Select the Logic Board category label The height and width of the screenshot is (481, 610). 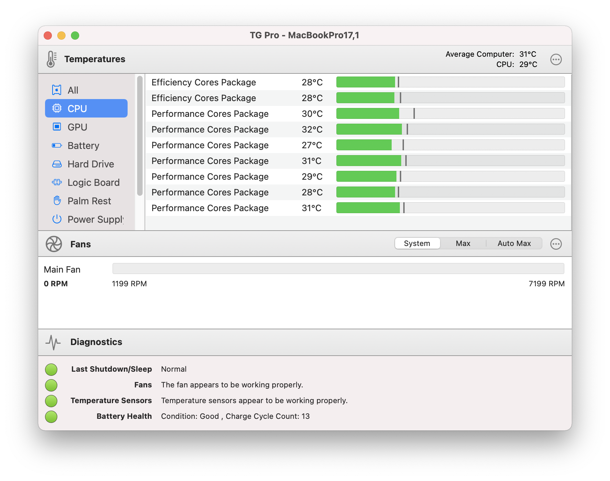click(x=93, y=182)
